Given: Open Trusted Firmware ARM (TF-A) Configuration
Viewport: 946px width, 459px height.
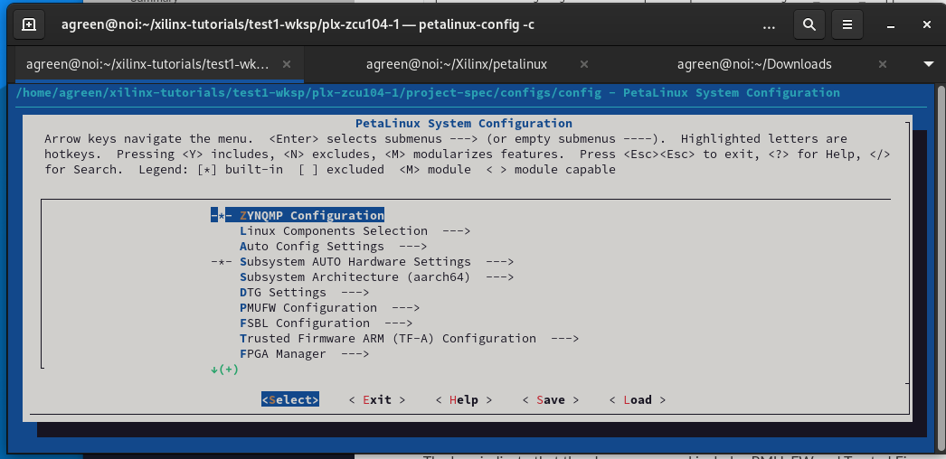Looking at the screenshot, I should click(409, 338).
